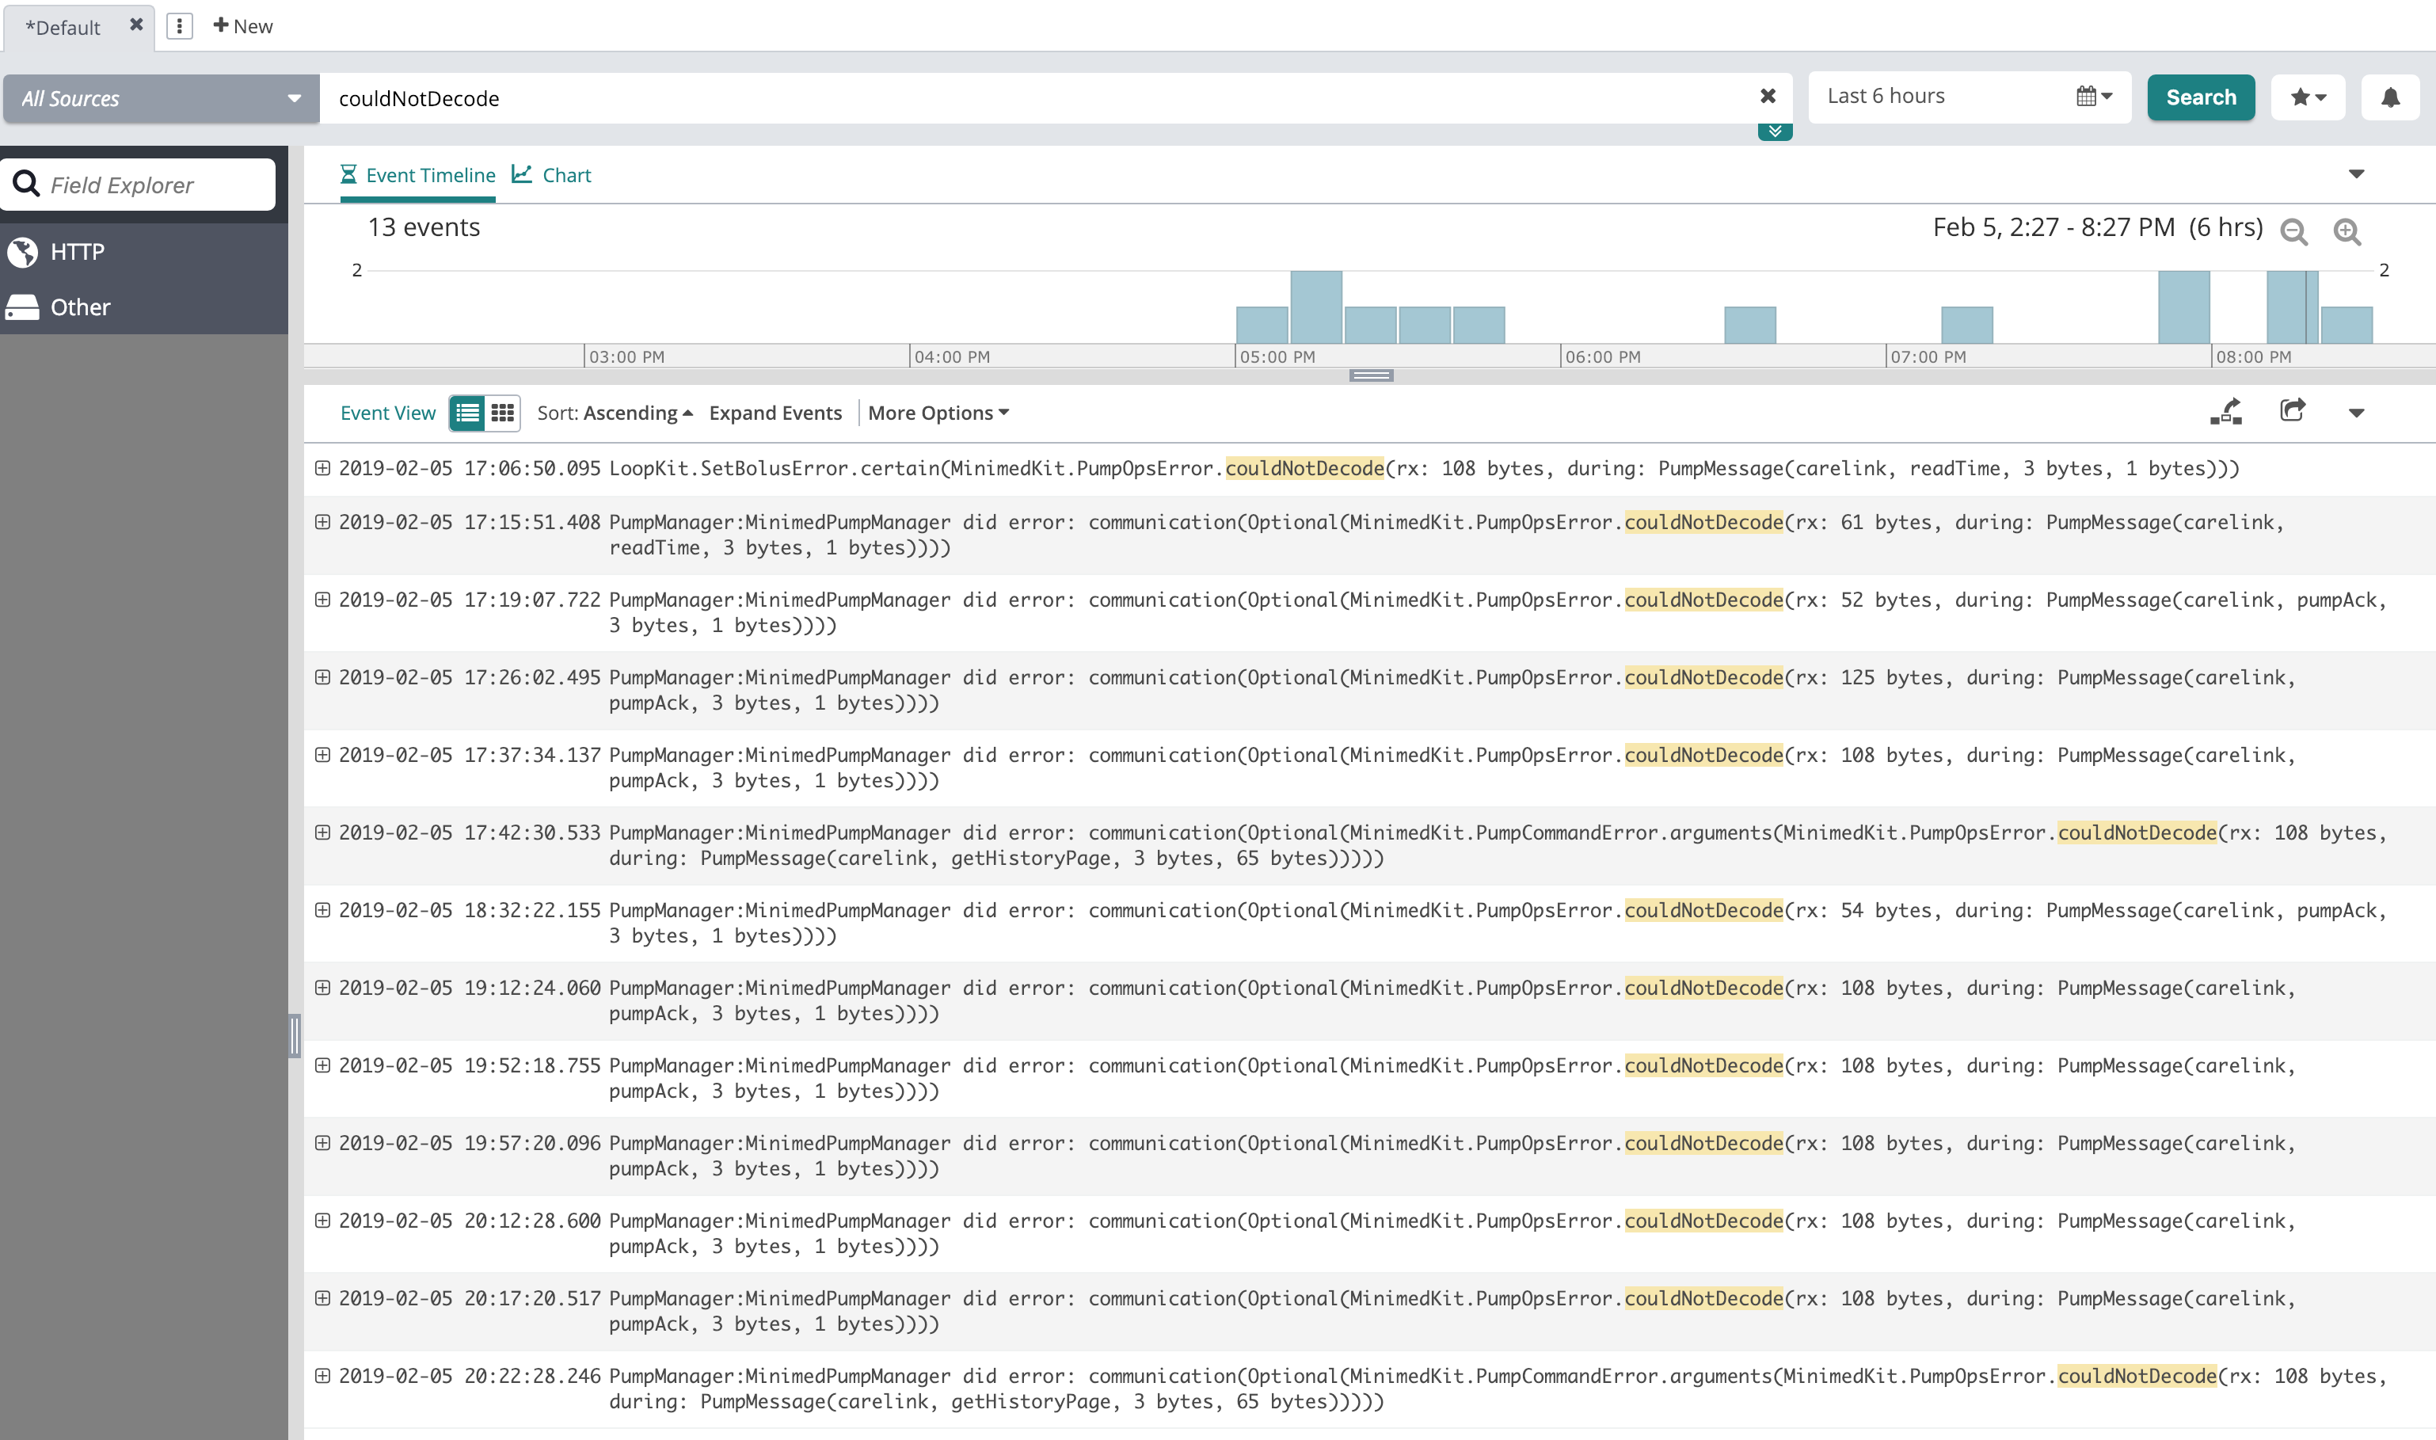Open the calendar time range picker
The width and height of the screenshot is (2436, 1440).
tap(2094, 96)
